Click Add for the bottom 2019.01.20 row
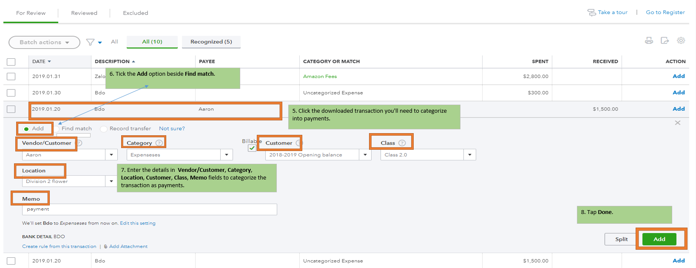Viewport: 696px width, 268px height. click(x=679, y=260)
